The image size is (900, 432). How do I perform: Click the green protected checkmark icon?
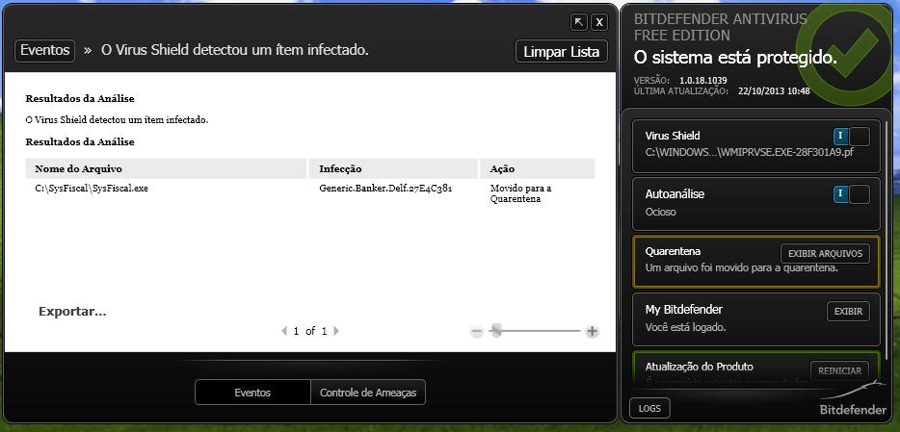pyautogui.click(x=843, y=53)
